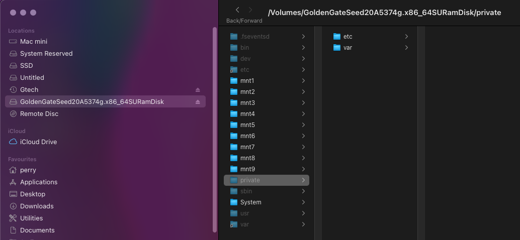Image resolution: width=520 pixels, height=240 pixels.
Task: Expand chevron next to sbin
Action: pos(303,191)
